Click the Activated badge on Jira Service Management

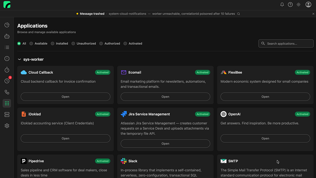pyautogui.click(x=202, y=114)
